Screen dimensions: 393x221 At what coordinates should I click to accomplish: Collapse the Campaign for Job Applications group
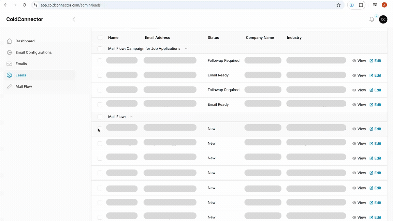point(186,49)
